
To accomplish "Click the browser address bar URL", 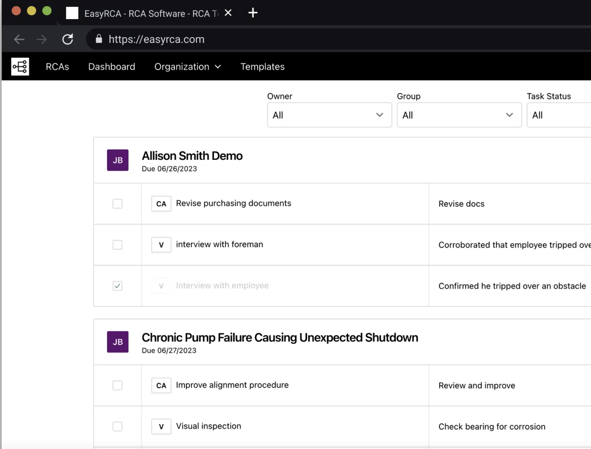I will pos(156,39).
